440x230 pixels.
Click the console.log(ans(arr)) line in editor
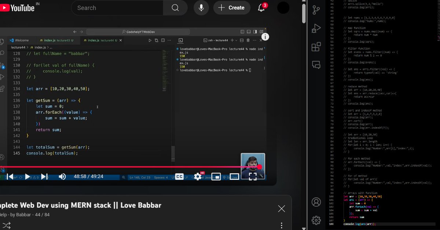tap(360, 224)
